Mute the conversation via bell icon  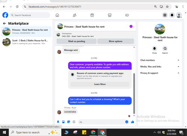click(x=154, y=48)
